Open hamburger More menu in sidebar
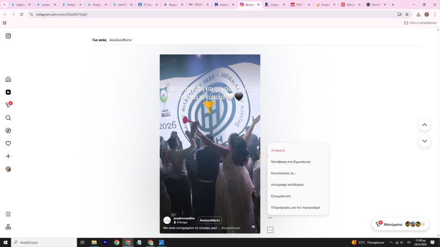 8,214
